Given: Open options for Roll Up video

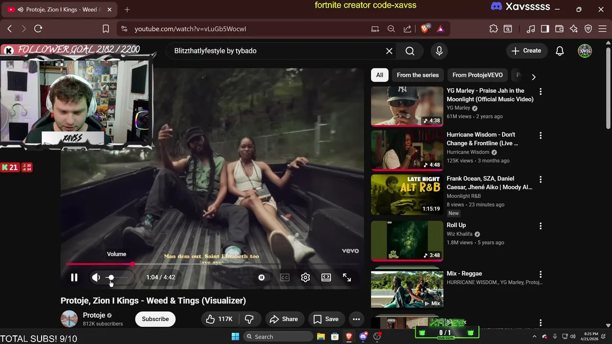Looking at the screenshot, I should (541, 226).
